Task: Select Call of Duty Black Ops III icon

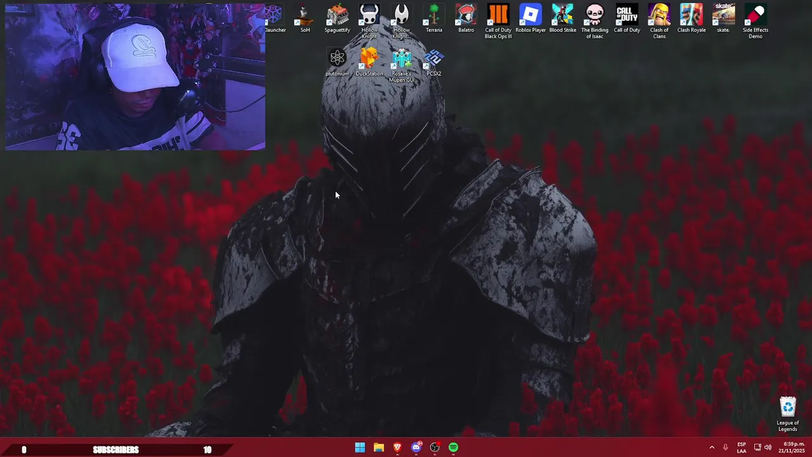Action: tap(498, 22)
